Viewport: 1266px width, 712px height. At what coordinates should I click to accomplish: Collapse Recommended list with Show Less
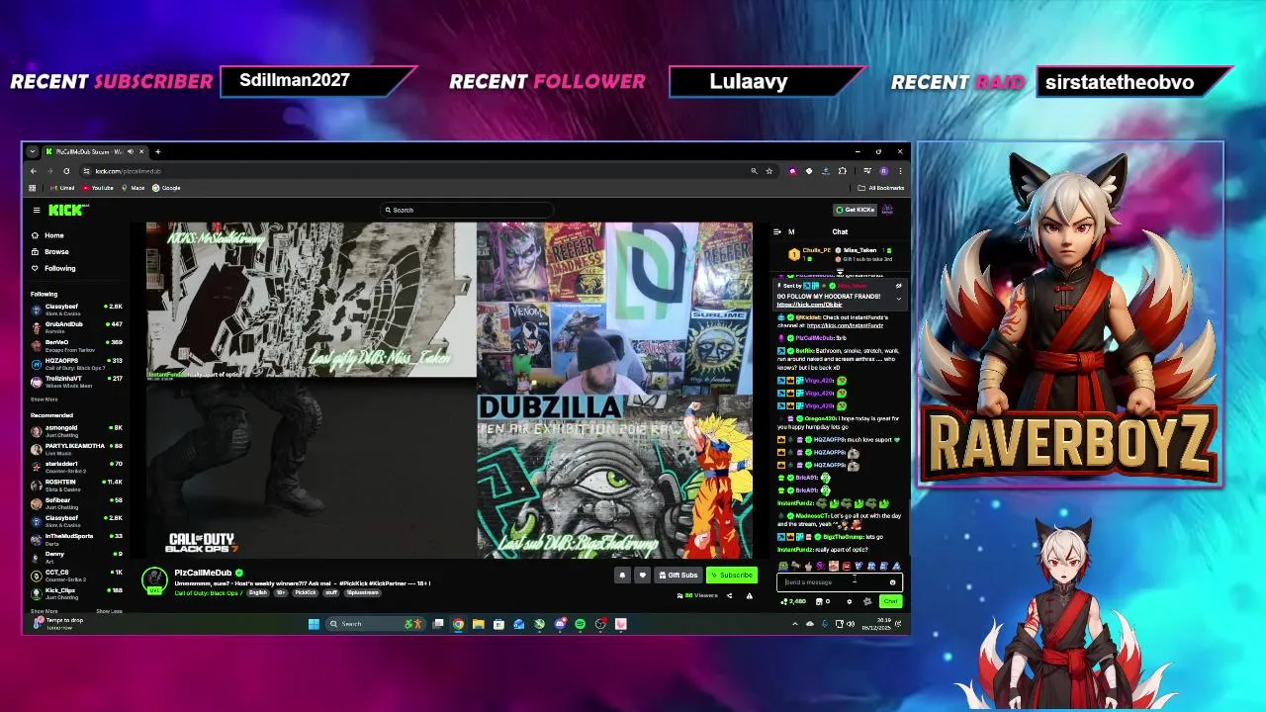click(x=109, y=611)
